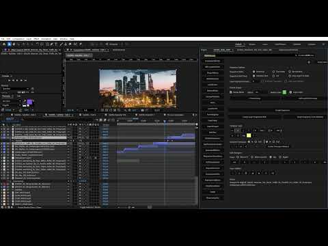The height and width of the screenshot is (246, 328).
Task: Click the Create Sequence button
Action: click(x=282, y=111)
